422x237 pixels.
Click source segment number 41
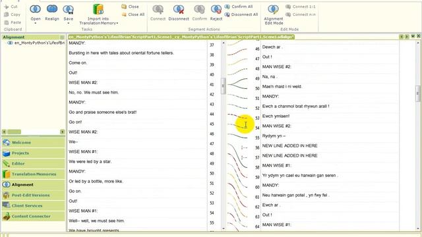(x=212, y=85)
